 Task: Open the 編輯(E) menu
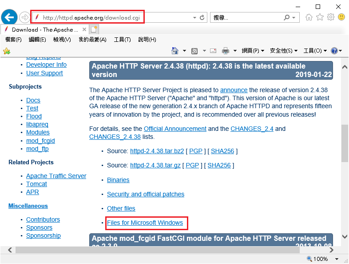click(37, 40)
